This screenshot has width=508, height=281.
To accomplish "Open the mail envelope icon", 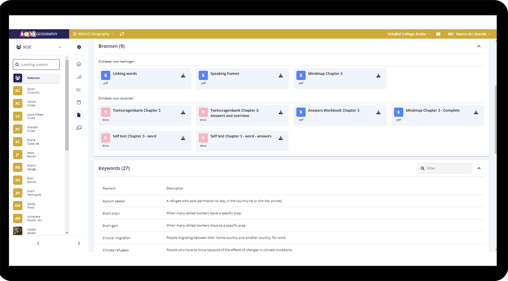I will point(438,34).
